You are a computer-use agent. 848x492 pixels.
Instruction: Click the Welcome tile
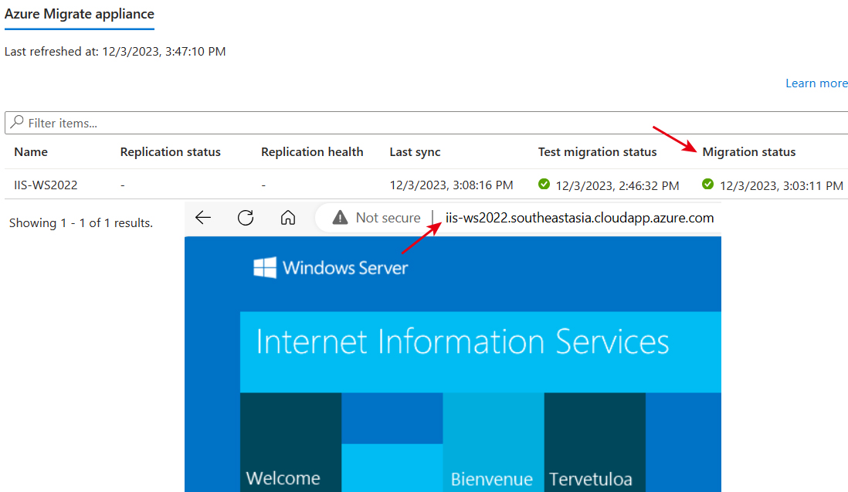tap(290, 443)
